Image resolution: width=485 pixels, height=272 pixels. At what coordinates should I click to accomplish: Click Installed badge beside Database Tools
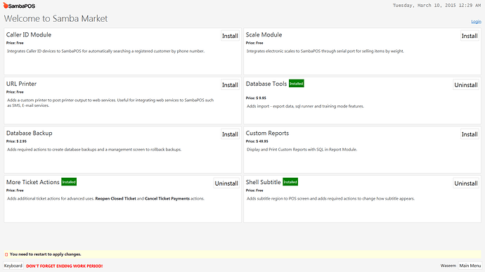297,84
